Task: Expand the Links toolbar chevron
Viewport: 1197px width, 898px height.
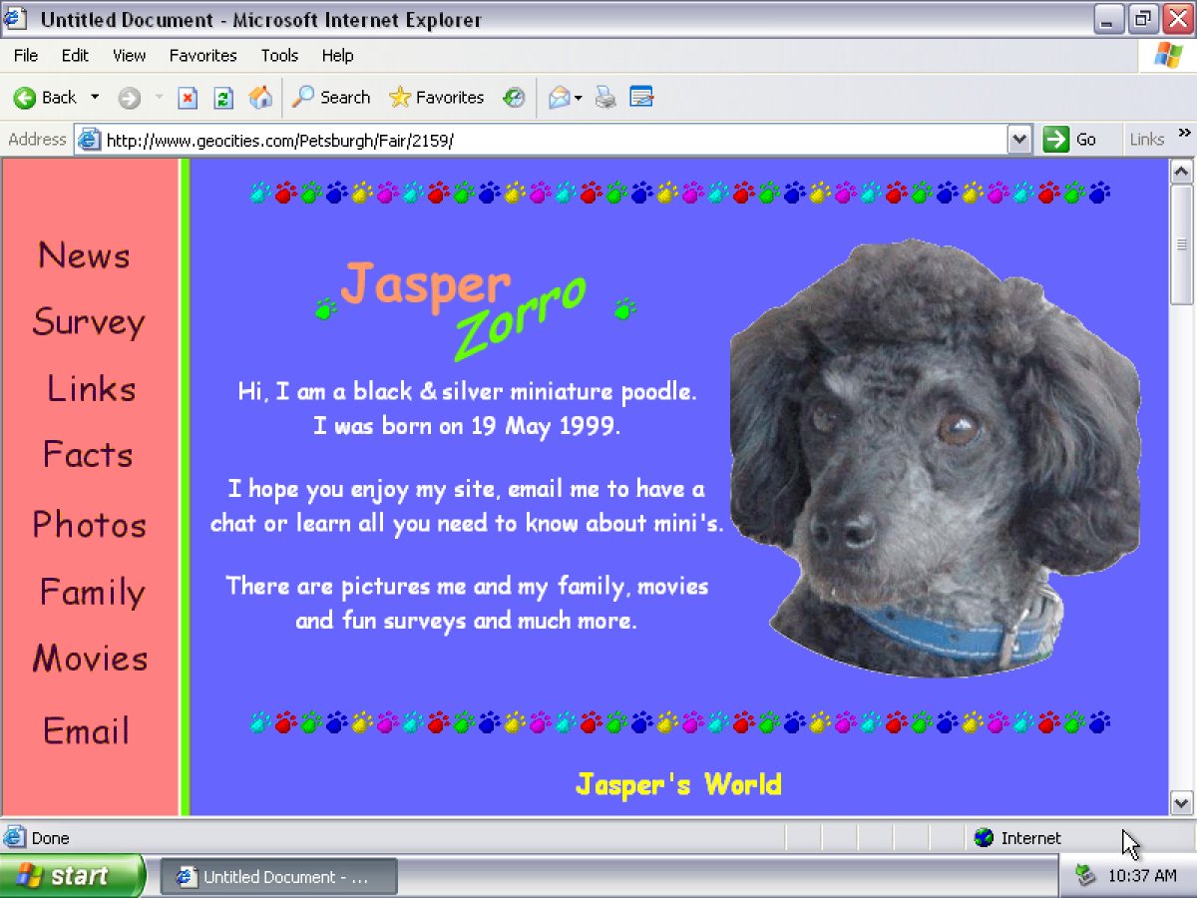Action: coord(1184,133)
